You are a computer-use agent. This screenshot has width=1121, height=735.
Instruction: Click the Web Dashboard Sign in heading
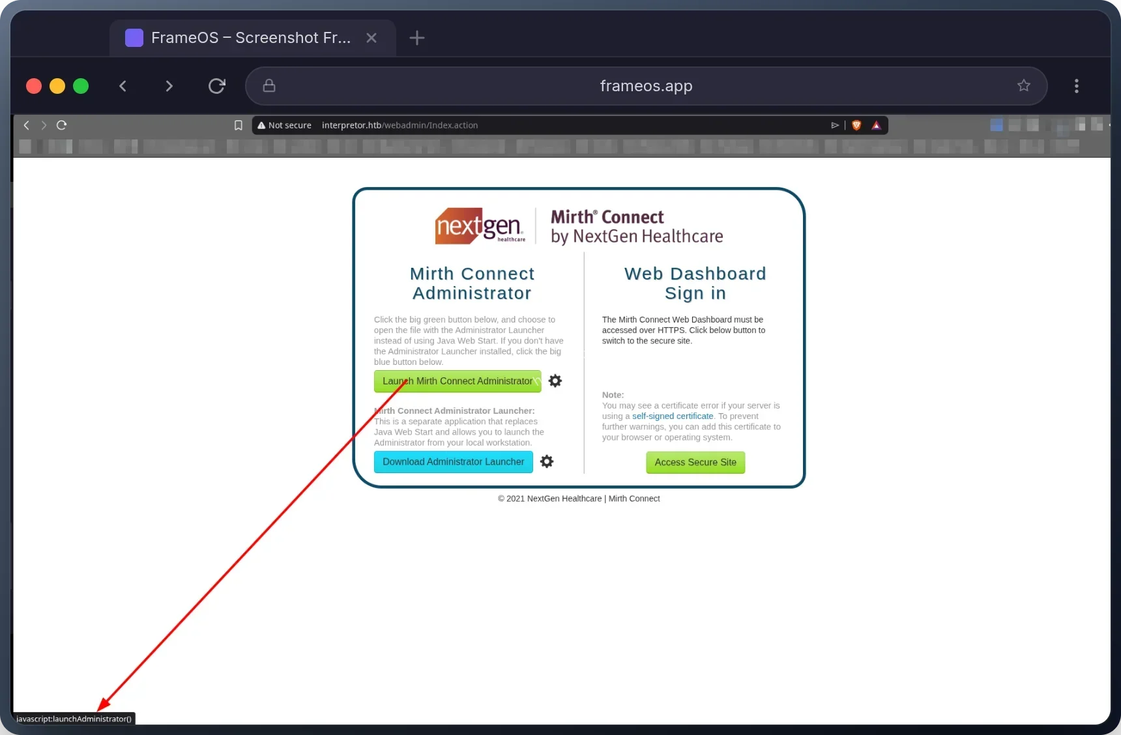(695, 283)
